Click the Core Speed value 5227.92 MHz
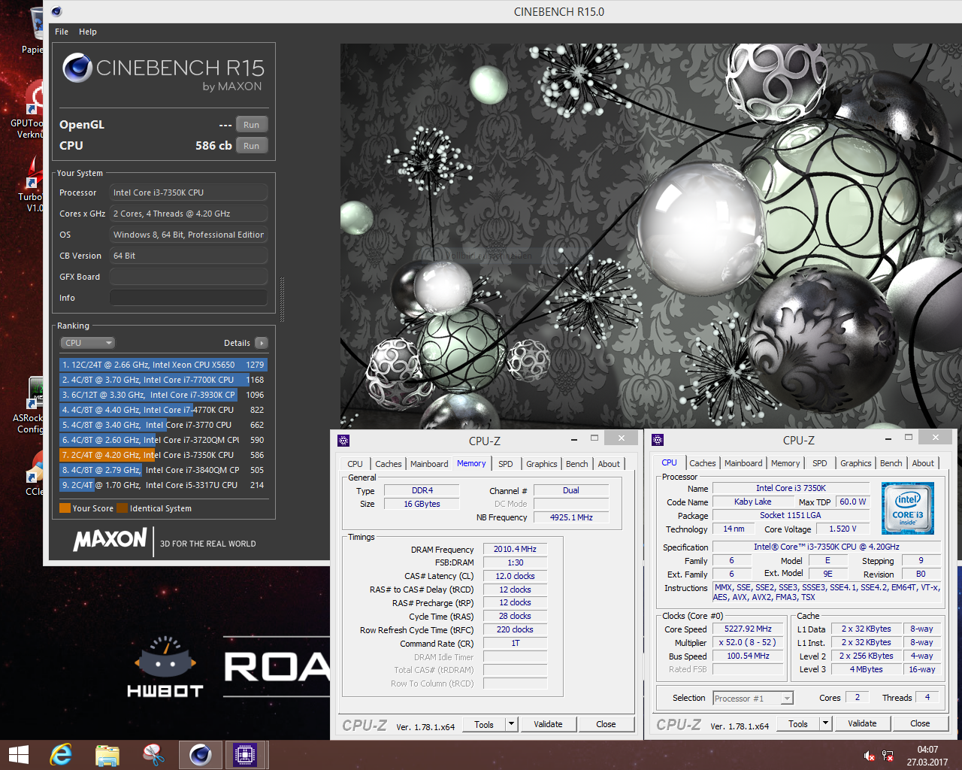The height and width of the screenshot is (770, 962). [x=748, y=629]
